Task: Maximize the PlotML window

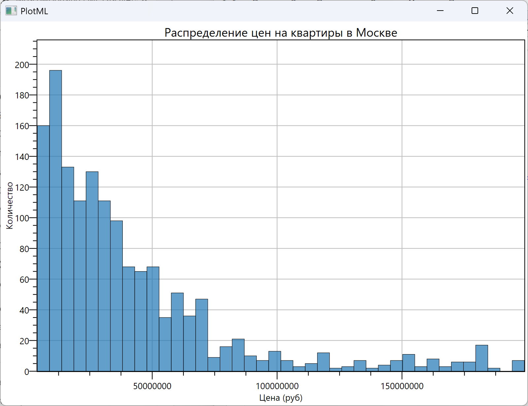Action: point(475,11)
